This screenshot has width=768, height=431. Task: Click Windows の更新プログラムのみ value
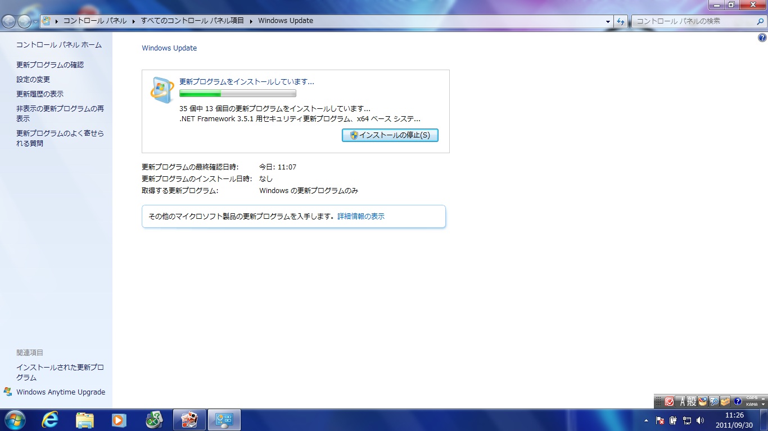click(x=309, y=191)
